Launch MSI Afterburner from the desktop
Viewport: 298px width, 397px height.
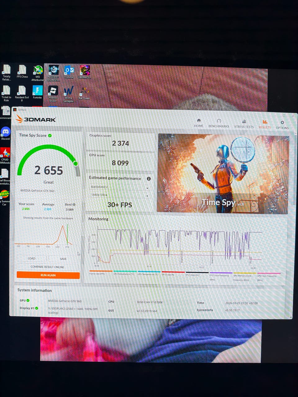tap(38, 73)
